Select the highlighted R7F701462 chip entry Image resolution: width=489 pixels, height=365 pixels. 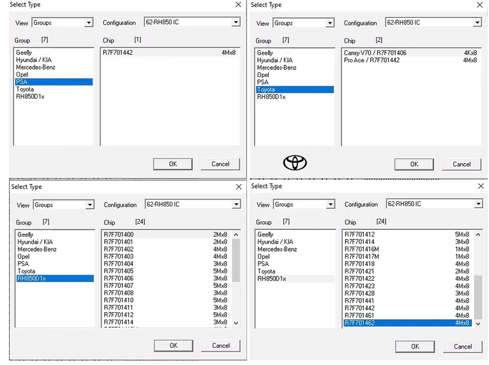(x=359, y=323)
